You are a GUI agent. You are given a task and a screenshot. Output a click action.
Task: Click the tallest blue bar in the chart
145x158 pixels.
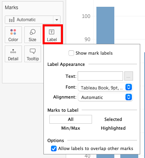105,25
